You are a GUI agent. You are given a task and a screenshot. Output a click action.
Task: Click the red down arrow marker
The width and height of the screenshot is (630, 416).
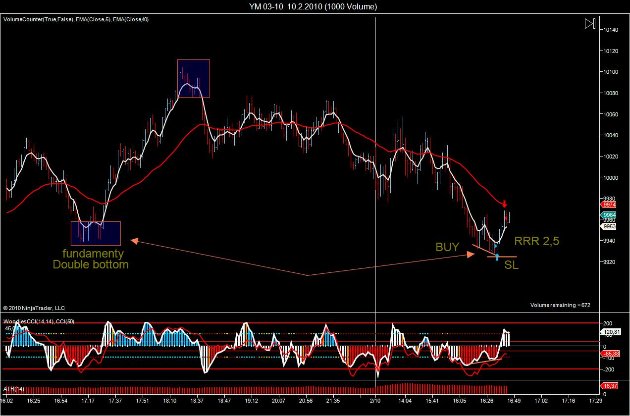504,204
